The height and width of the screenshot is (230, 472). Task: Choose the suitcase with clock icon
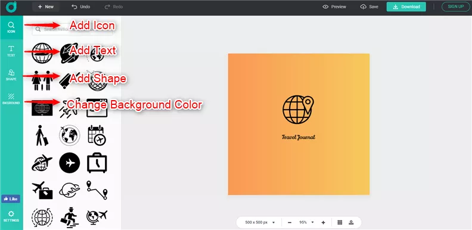click(x=97, y=163)
